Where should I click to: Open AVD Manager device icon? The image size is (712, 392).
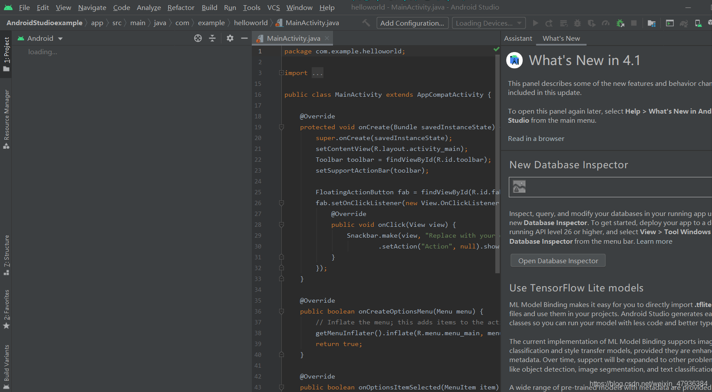click(x=698, y=23)
